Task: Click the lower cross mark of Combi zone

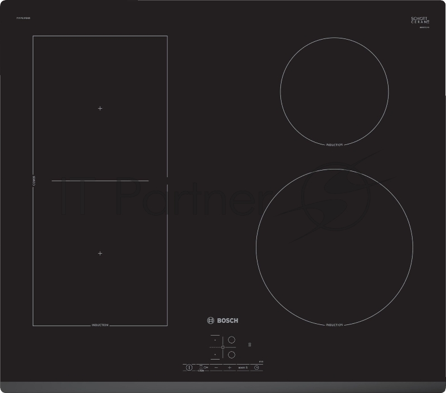Action: (x=100, y=253)
